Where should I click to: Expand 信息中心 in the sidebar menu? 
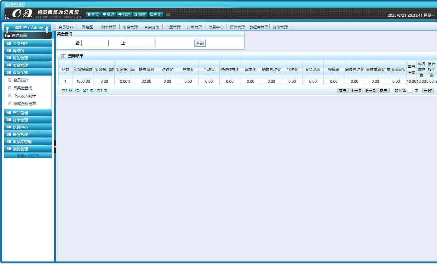[28, 127]
